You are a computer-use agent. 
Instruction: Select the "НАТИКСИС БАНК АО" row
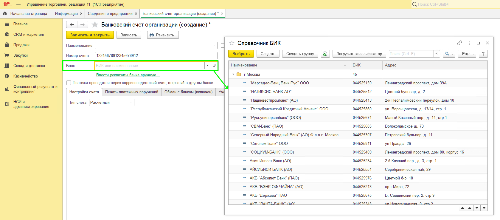[x=358, y=92]
